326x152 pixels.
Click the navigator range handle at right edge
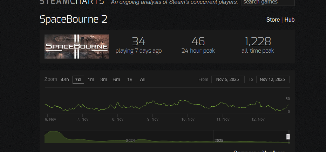pyautogui.click(x=288, y=137)
